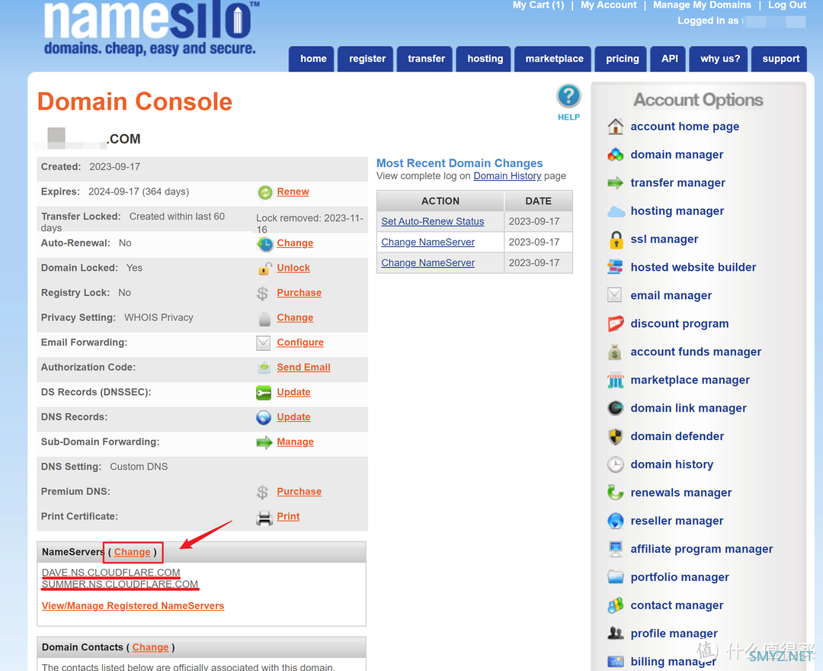
Task: Change the Auto-Renewal setting
Action: pos(295,243)
